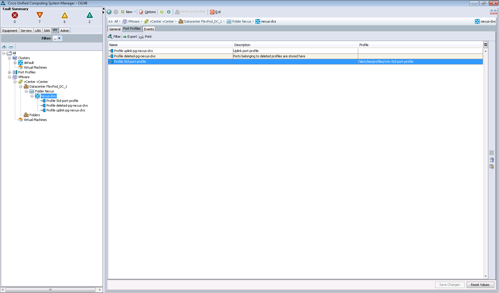Switch to the Equipment tab
Screen dimensions: 499x293
point(10,31)
